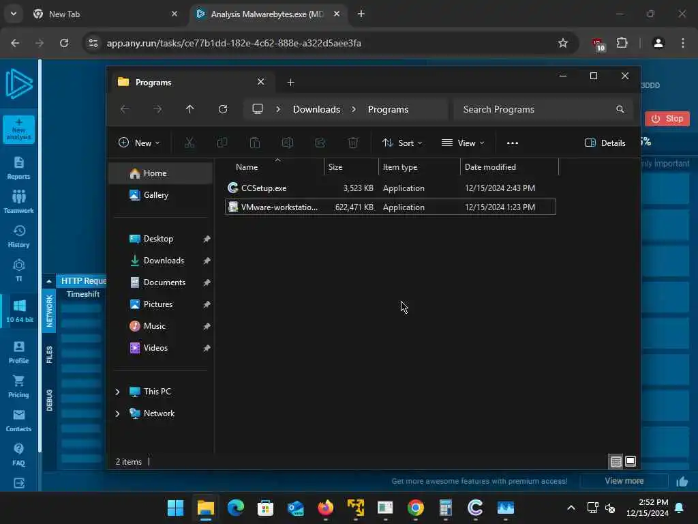The width and height of the screenshot is (698, 524).
Task: Open ANY.RUN FAQ page
Action: click(x=18, y=454)
